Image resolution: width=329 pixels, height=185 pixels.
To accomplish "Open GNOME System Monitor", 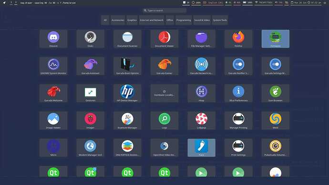I will point(53,66).
